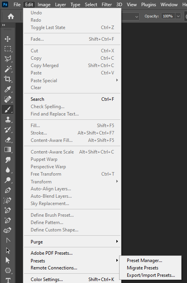Click the Home icon
Viewport: 187px width, 283px height.
tap(11, 16)
